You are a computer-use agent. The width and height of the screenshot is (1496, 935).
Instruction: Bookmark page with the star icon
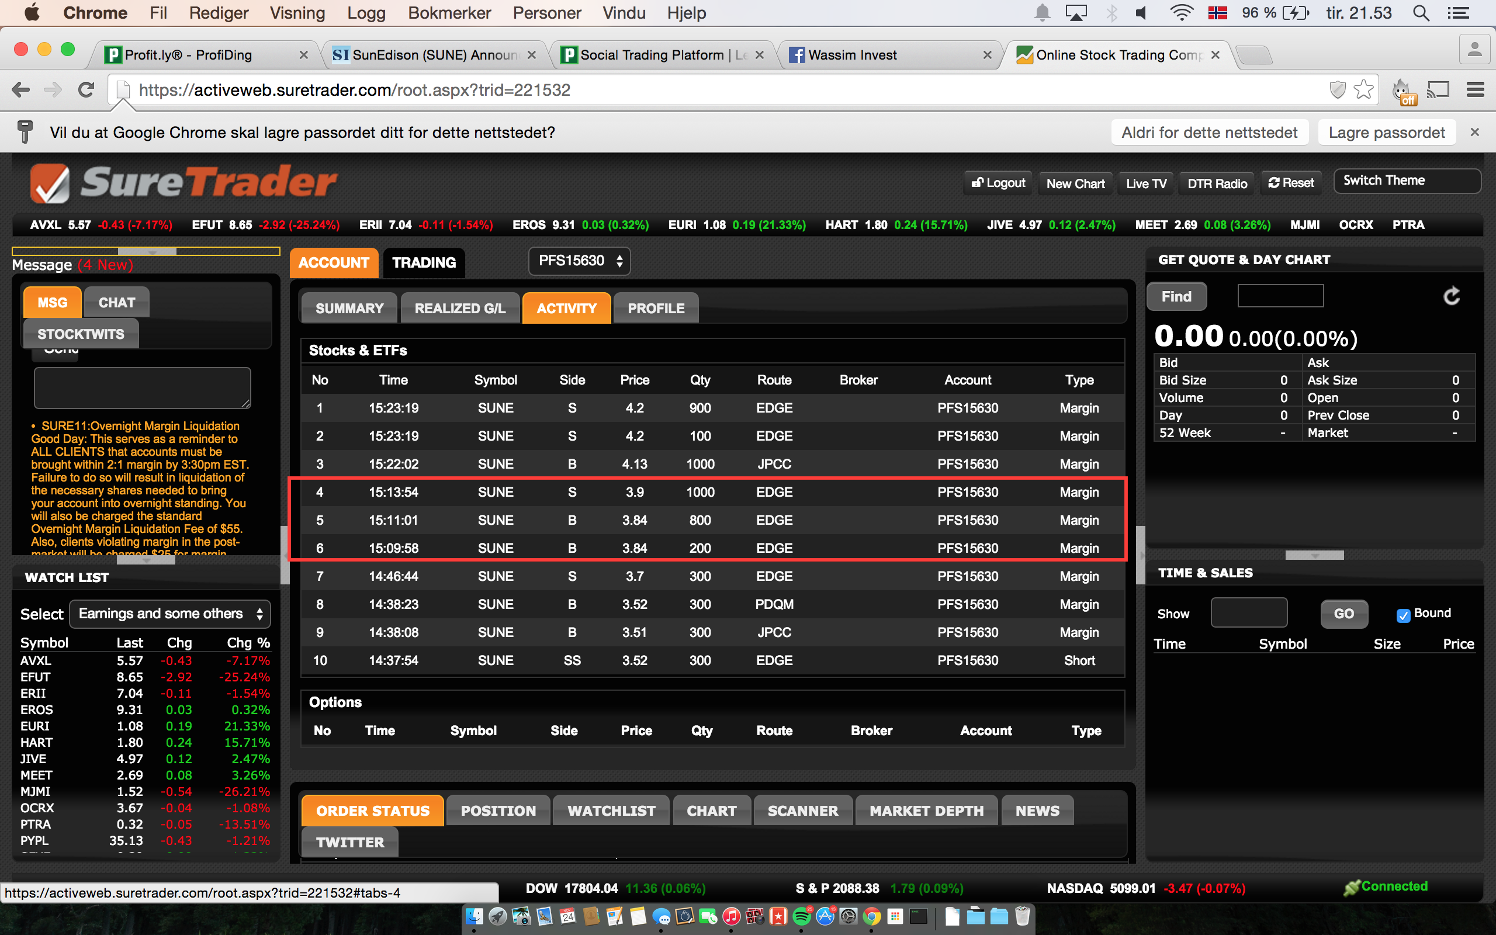click(1363, 90)
